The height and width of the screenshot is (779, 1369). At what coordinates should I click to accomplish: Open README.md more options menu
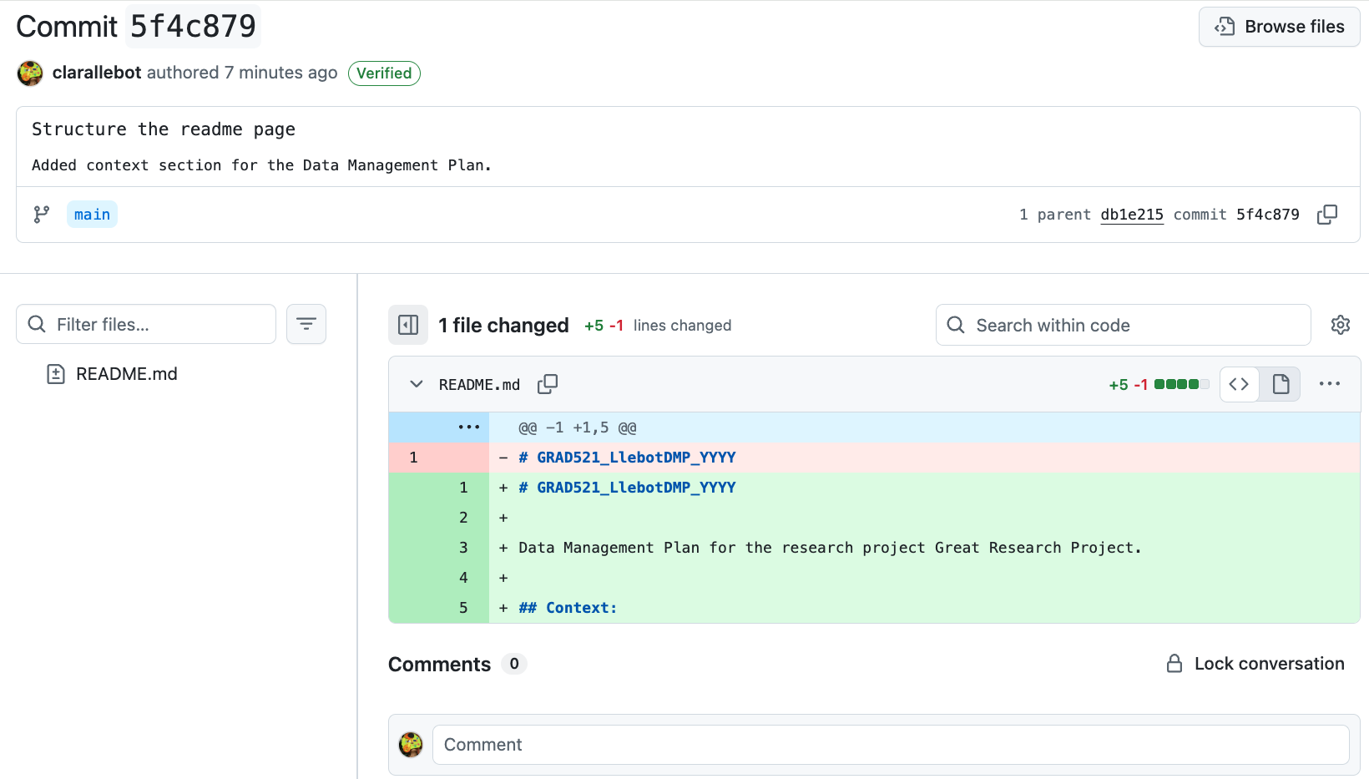point(1330,384)
